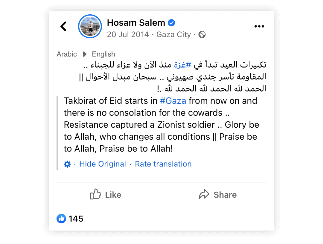Click the globe public audience icon
Image resolution: width=323 pixels, height=244 pixels.
tap(202, 35)
